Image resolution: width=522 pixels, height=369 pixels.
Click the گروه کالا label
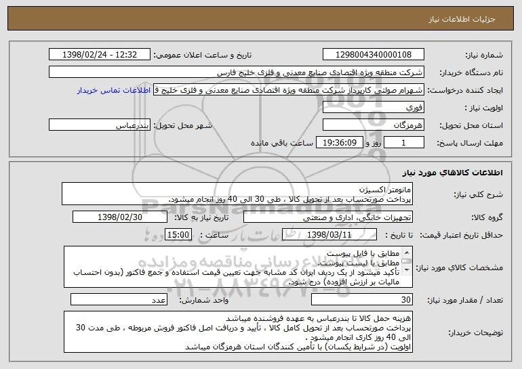click(x=487, y=217)
